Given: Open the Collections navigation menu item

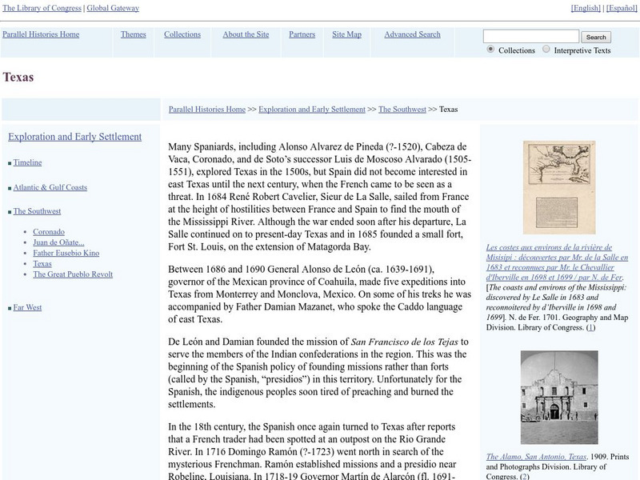Looking at the screenshot, I should pyautogui.click(x=182, y=34).
